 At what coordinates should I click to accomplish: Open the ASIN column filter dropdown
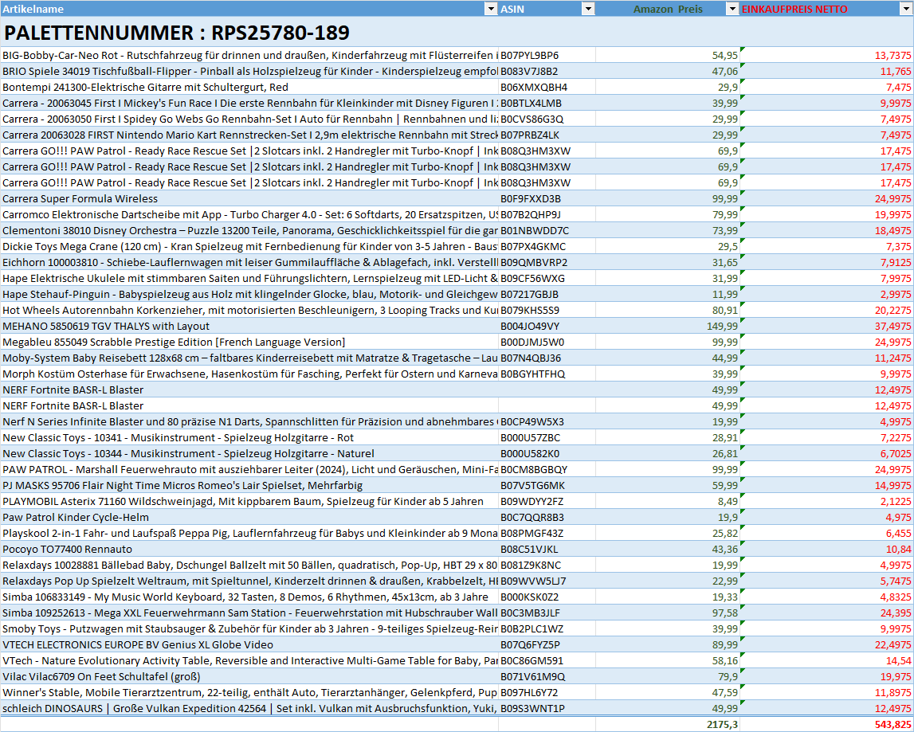pyautogui.click(x=588, y=9)
